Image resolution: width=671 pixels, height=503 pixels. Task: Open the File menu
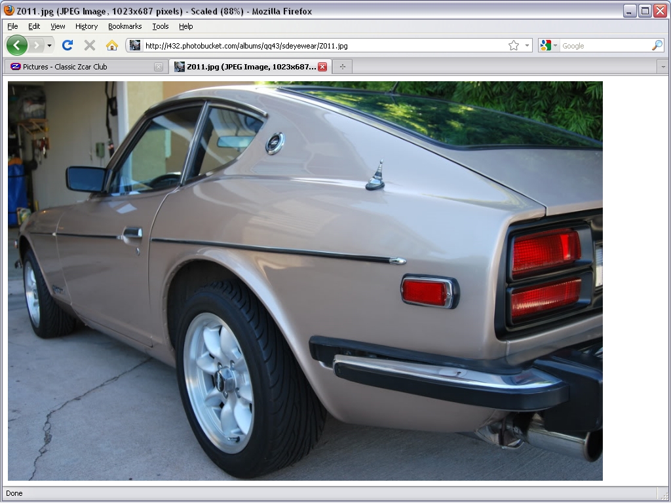13,26
